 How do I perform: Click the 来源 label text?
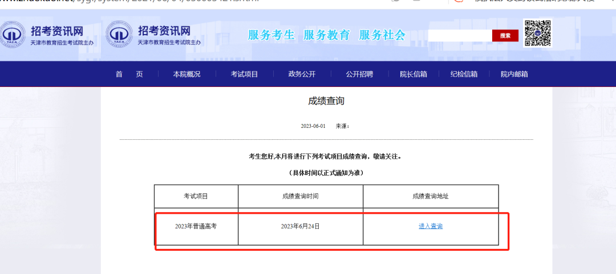(343, 126)
